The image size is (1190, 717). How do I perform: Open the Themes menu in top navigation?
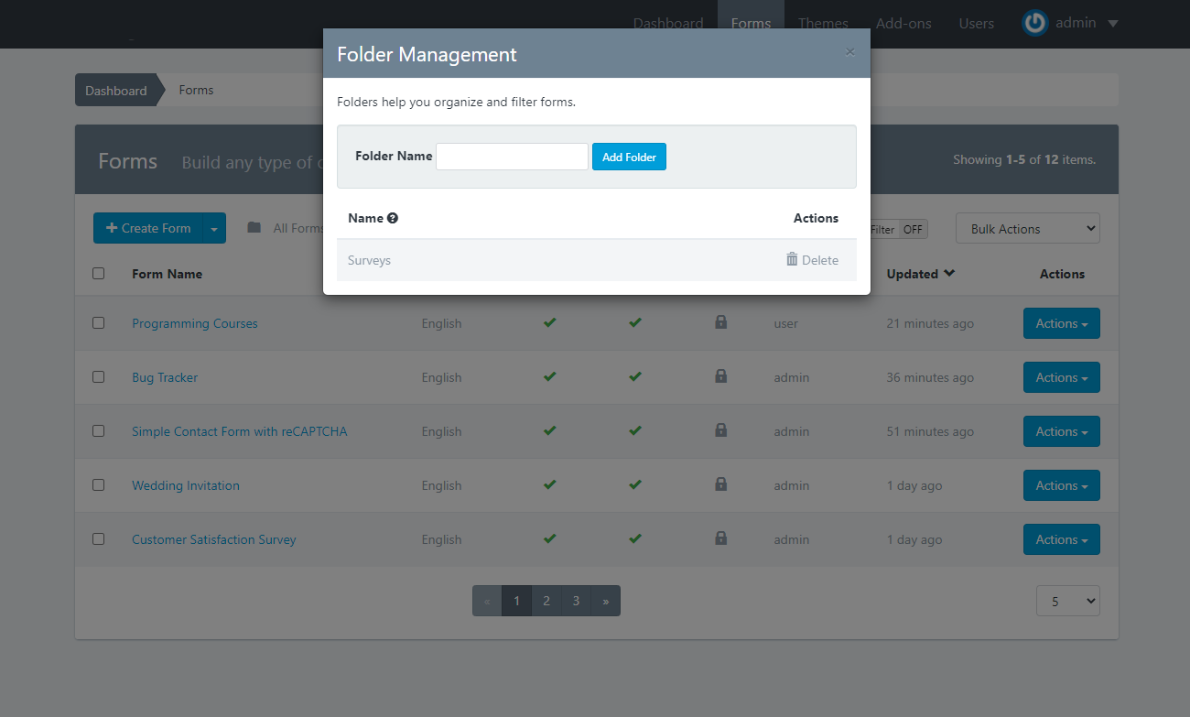[x=823, y=24]
